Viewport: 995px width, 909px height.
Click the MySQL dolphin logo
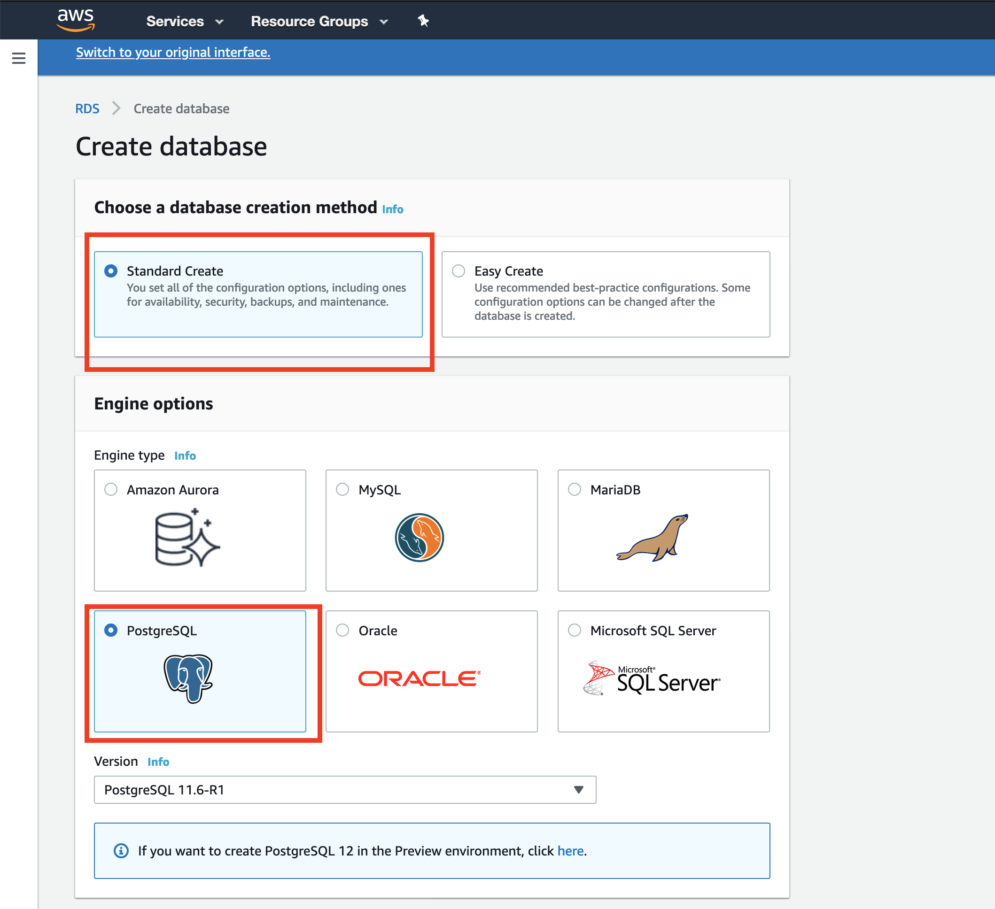tap(420, 538)
